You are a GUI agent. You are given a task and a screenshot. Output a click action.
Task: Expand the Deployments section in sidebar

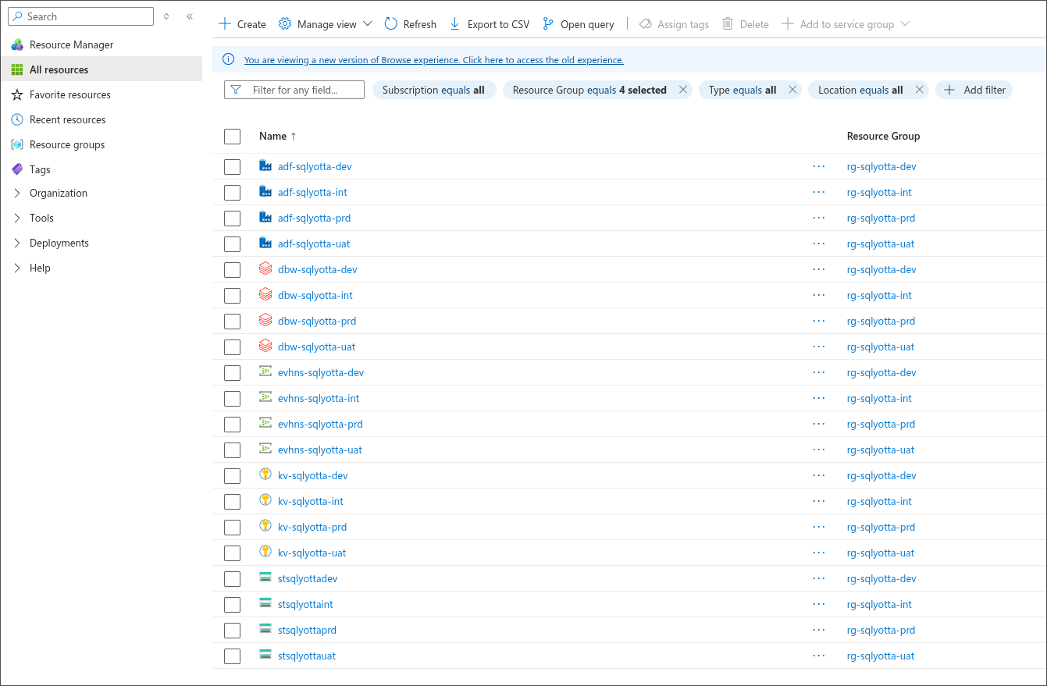pos(17,243)
